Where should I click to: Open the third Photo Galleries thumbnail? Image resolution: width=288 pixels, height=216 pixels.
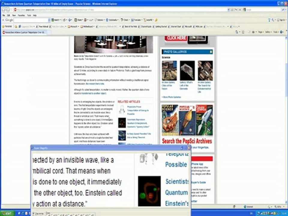[205, 71]
